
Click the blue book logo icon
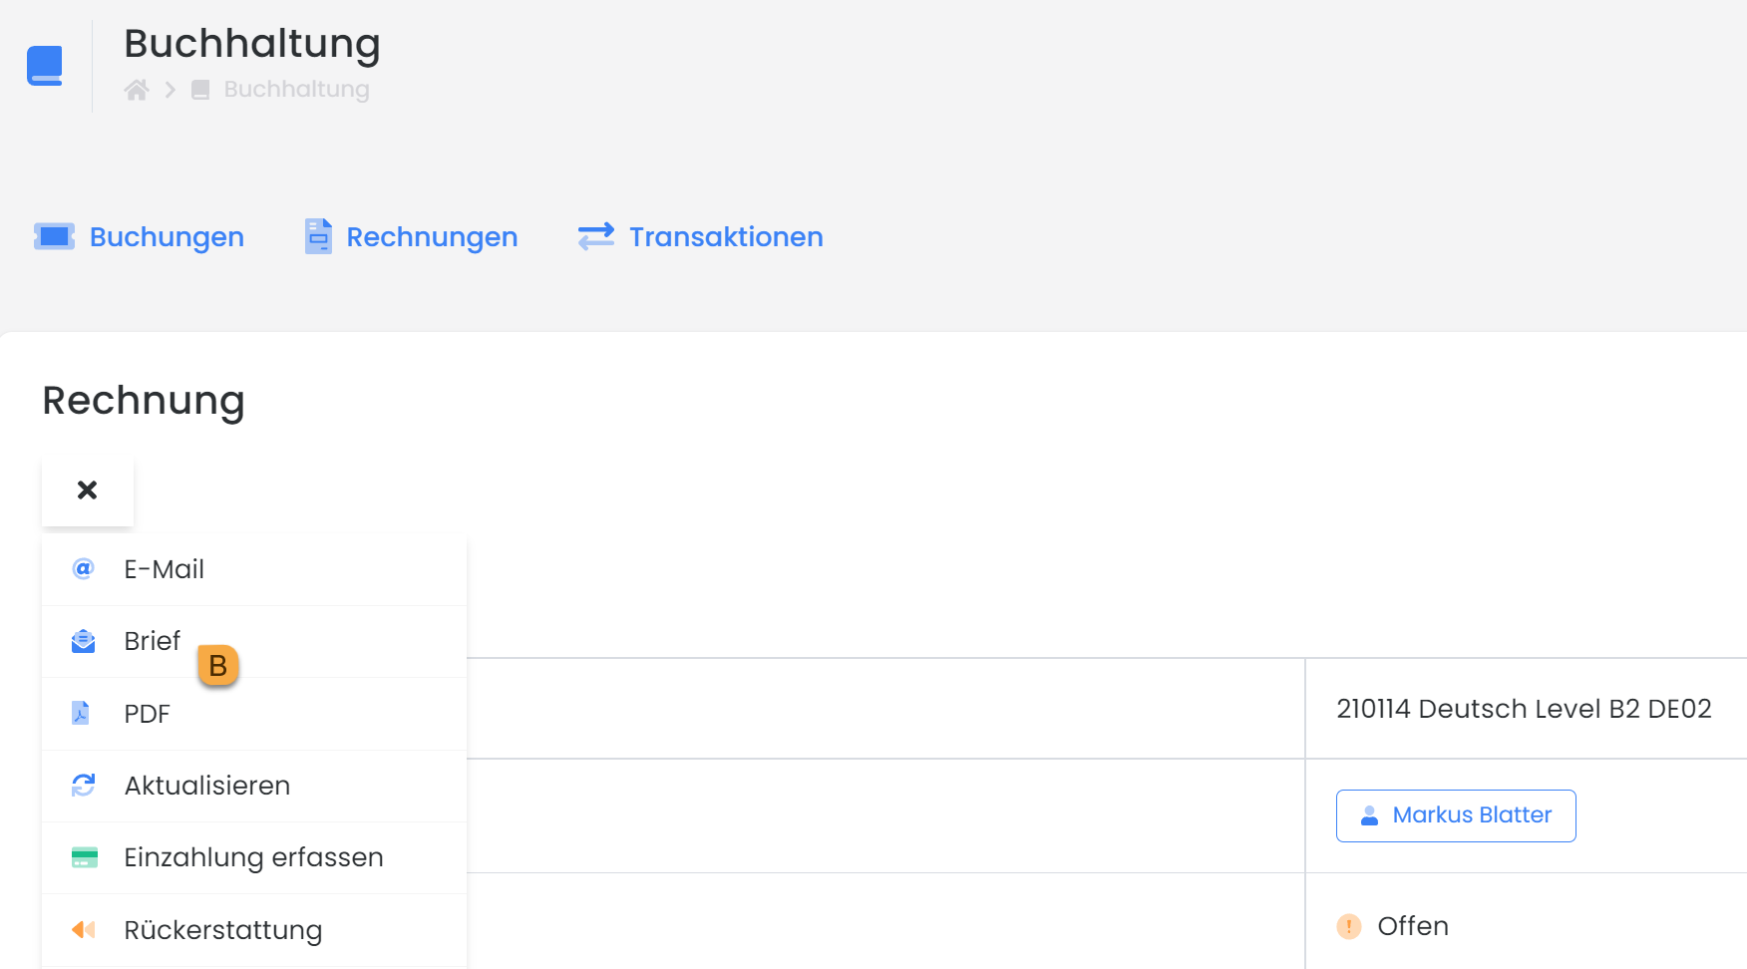pos(45,66)
